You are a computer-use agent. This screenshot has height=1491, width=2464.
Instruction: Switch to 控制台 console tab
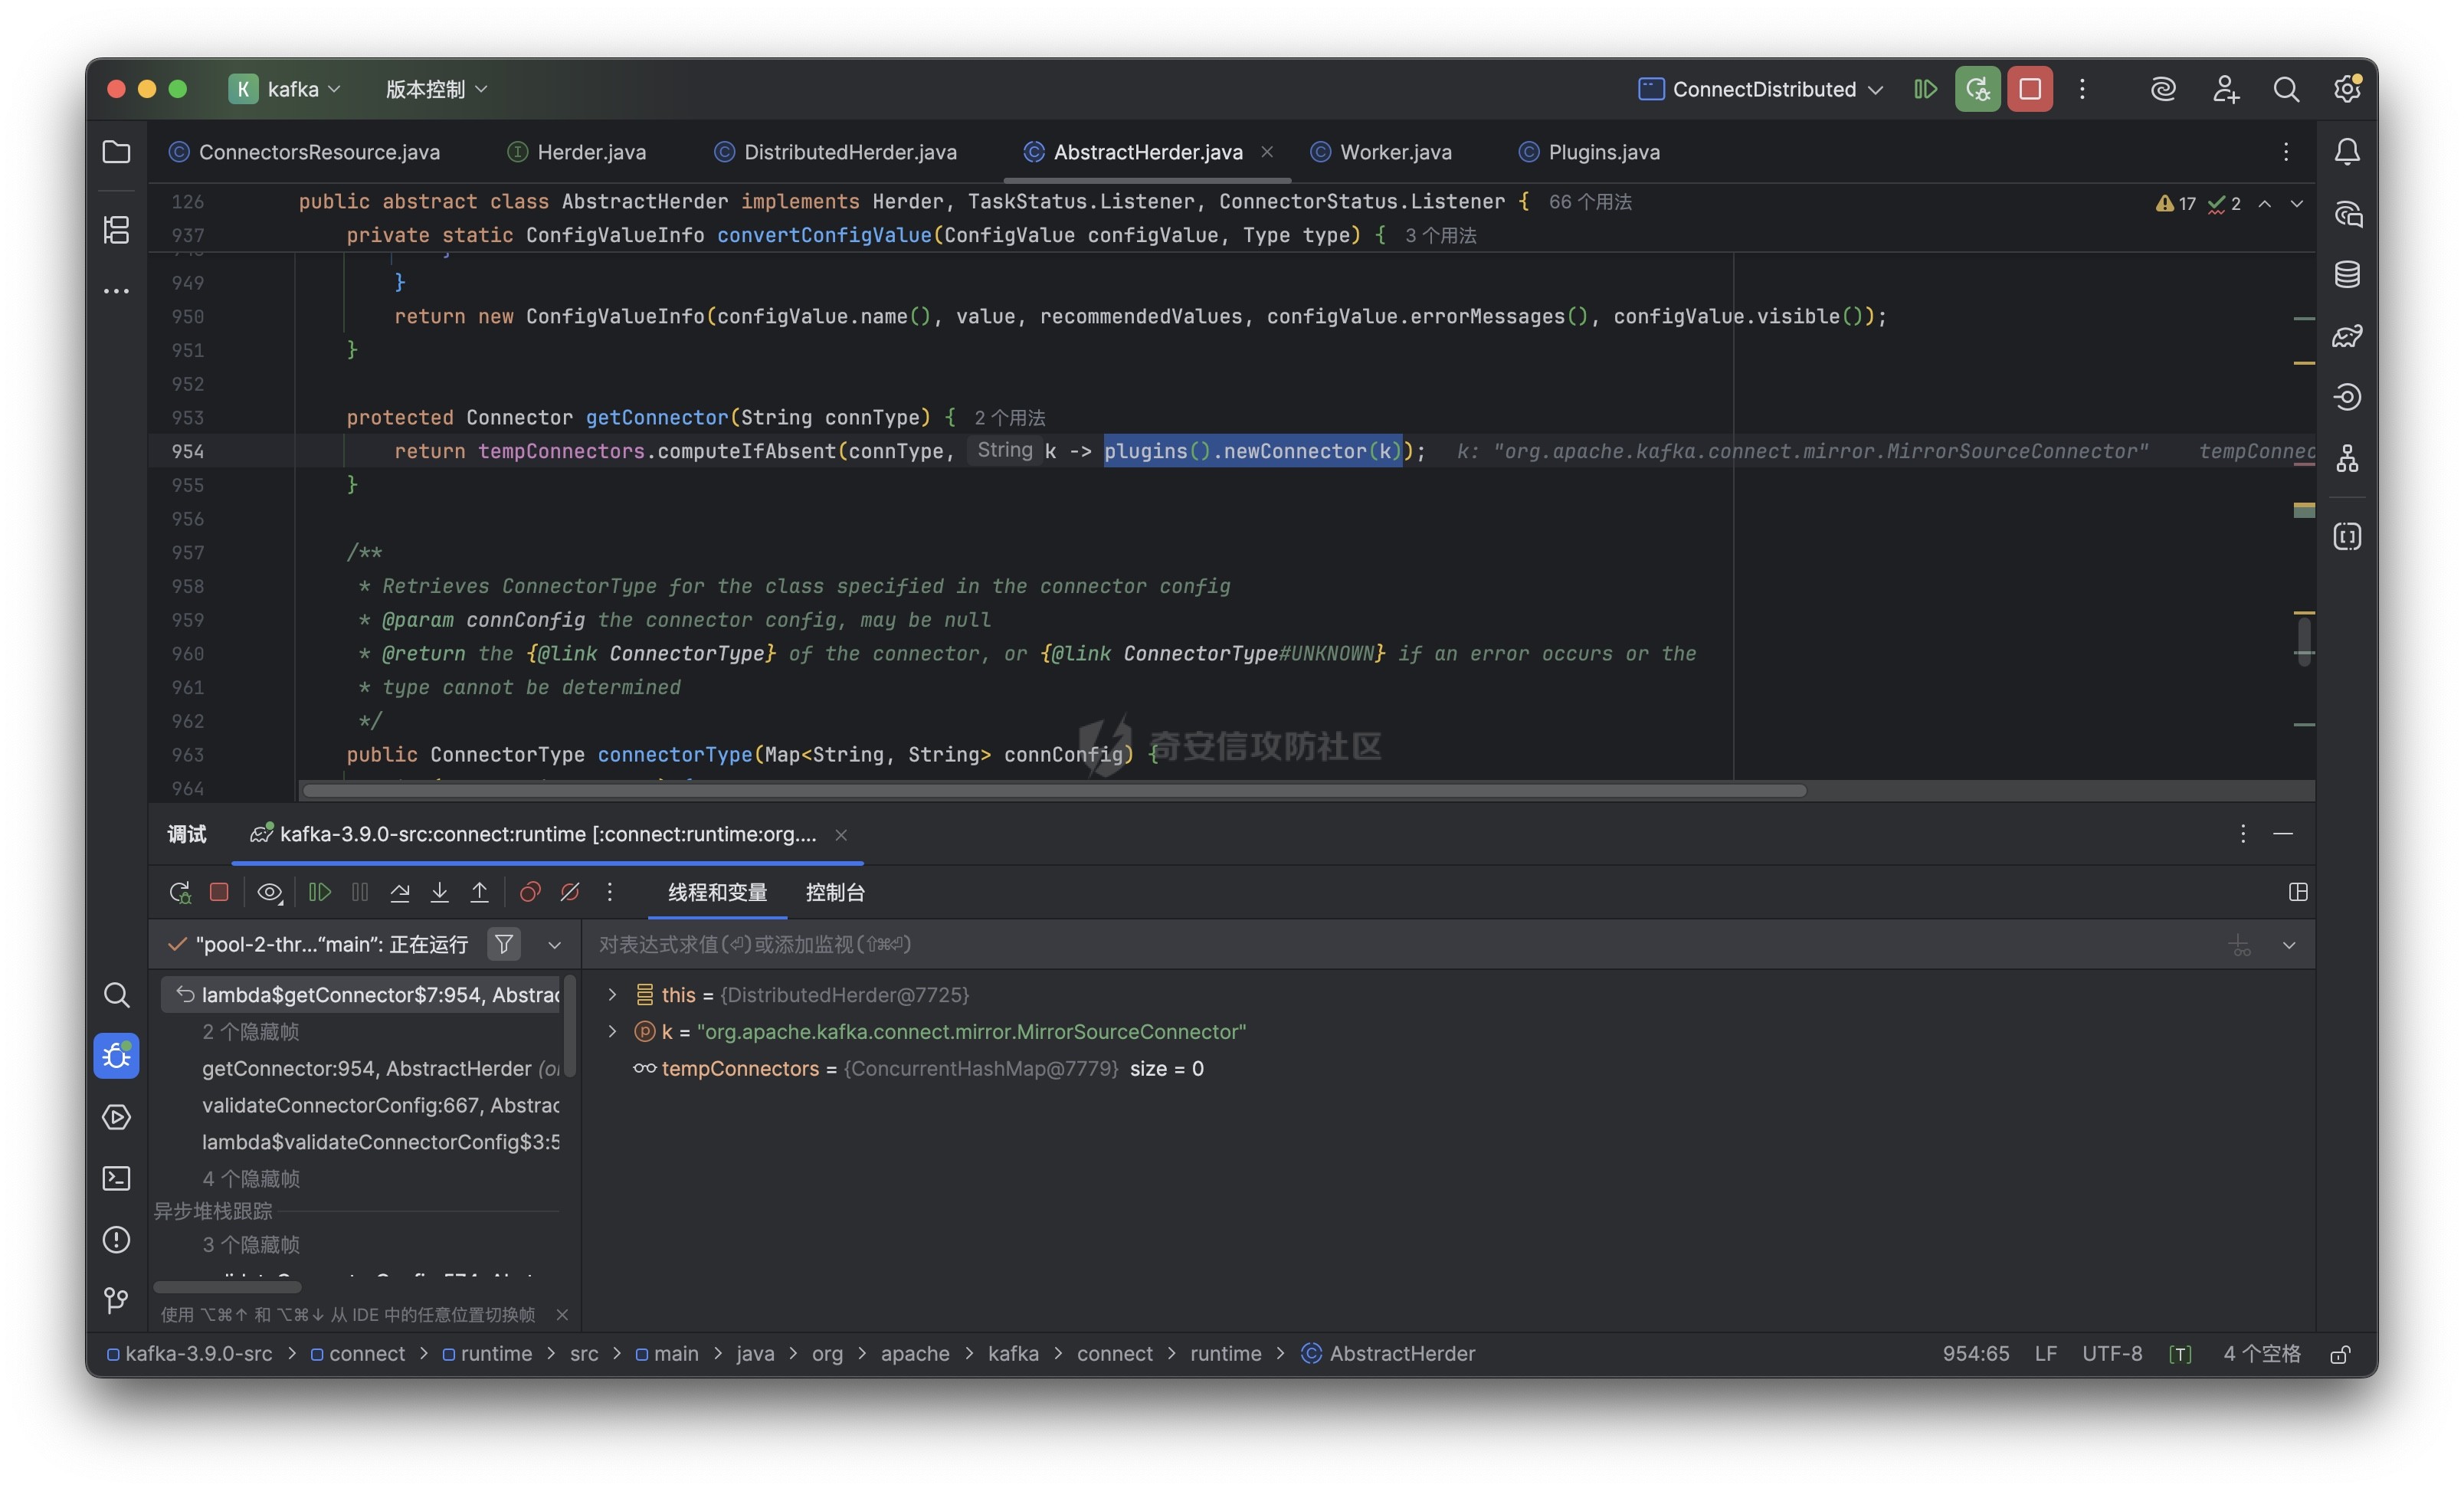tap(835, 892)
